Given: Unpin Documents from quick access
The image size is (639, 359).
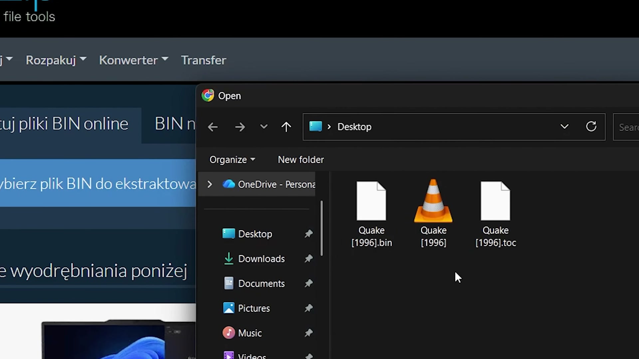Looking at the screenshot, I should (309, 284).
